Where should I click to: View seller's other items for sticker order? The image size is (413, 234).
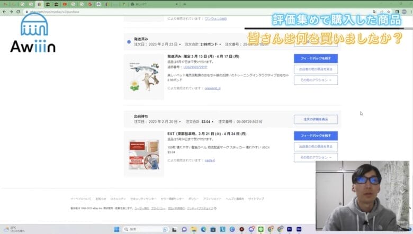pyautogui.click(x=316, y=147)
